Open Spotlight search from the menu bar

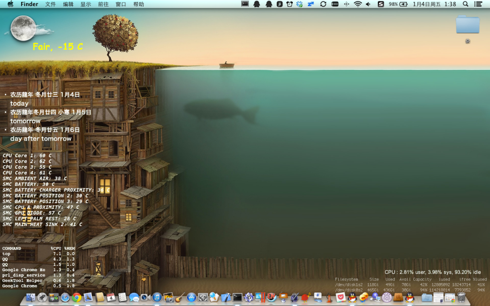pos(466,4)
